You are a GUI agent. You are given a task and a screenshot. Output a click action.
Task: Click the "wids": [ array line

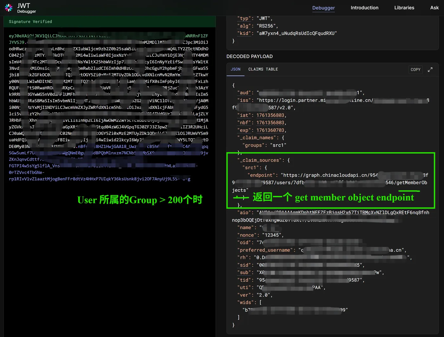coord(249,302)
